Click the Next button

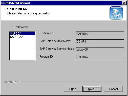click(x=92, y=89)
